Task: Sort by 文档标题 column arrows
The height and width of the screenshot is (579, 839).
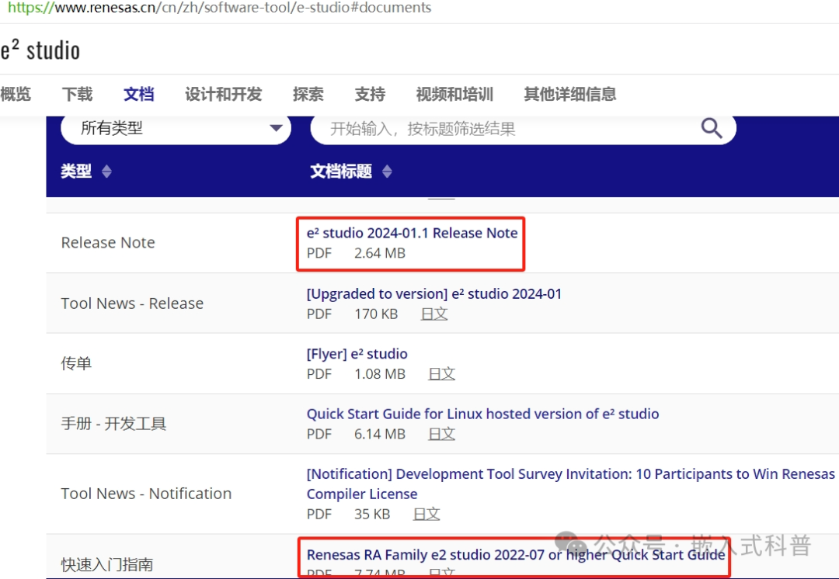Action: click(388, 171)
